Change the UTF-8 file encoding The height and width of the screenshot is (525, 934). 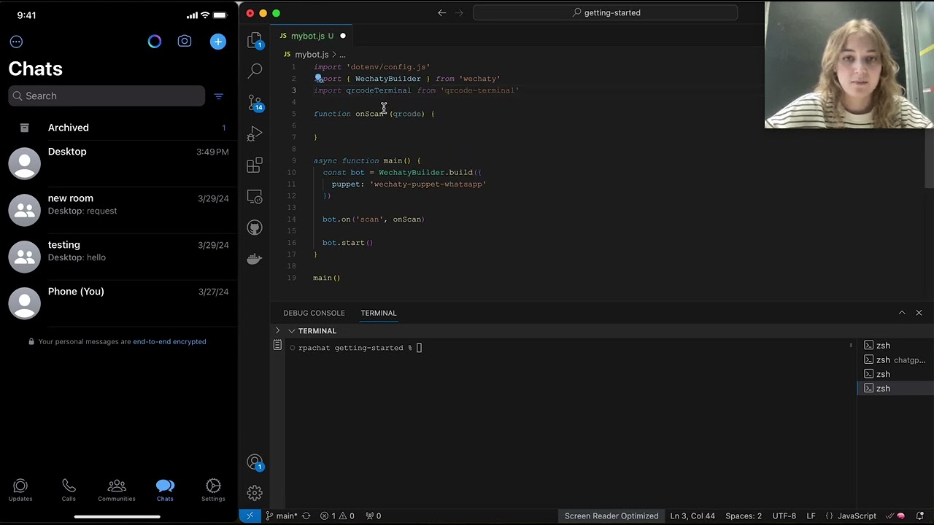[x=784, y=516]
